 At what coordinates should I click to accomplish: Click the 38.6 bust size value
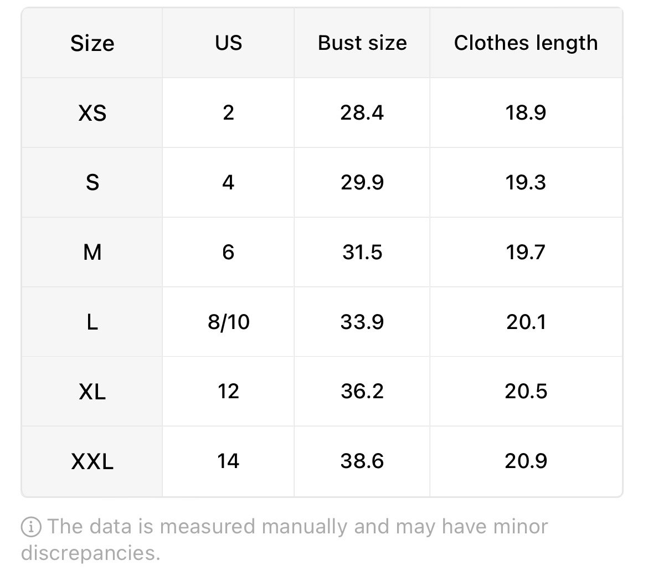[362, 461]
